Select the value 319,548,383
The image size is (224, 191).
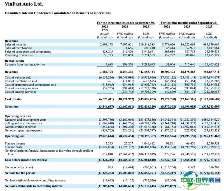[146, 44]
